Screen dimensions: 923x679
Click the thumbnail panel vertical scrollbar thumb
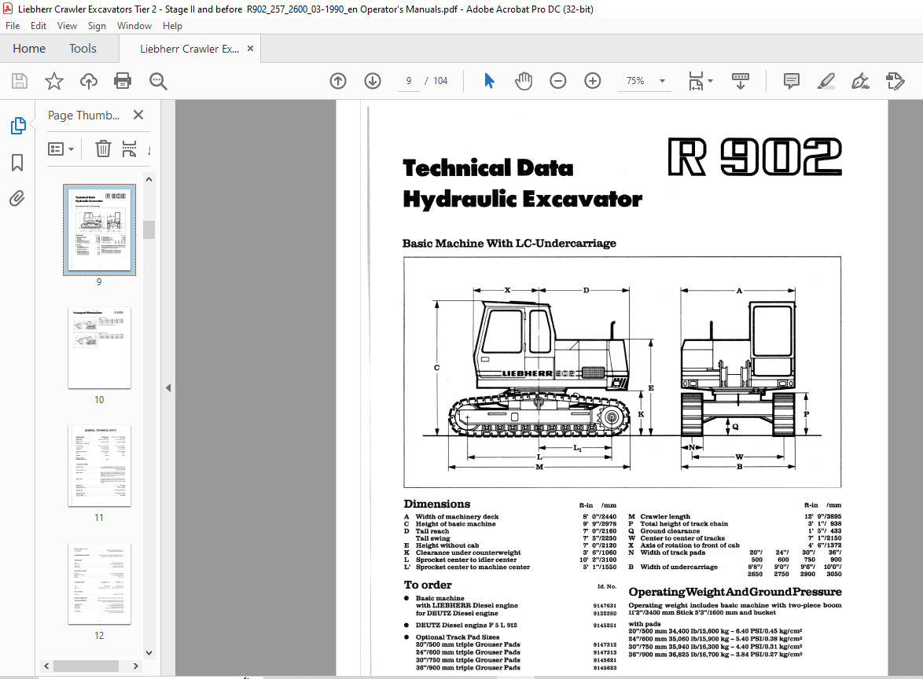(149, 229)
